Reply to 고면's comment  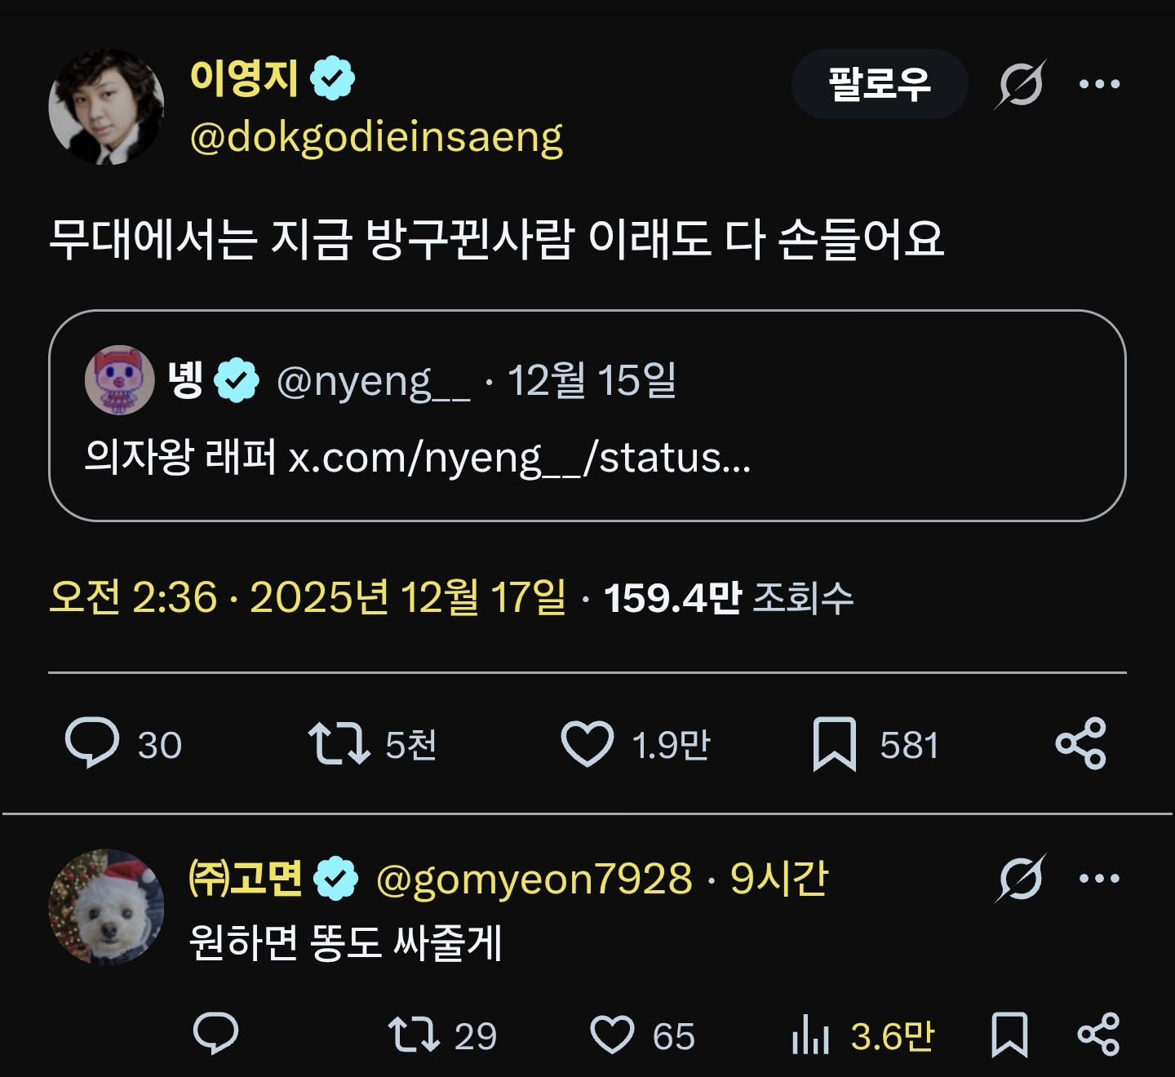215,1035
